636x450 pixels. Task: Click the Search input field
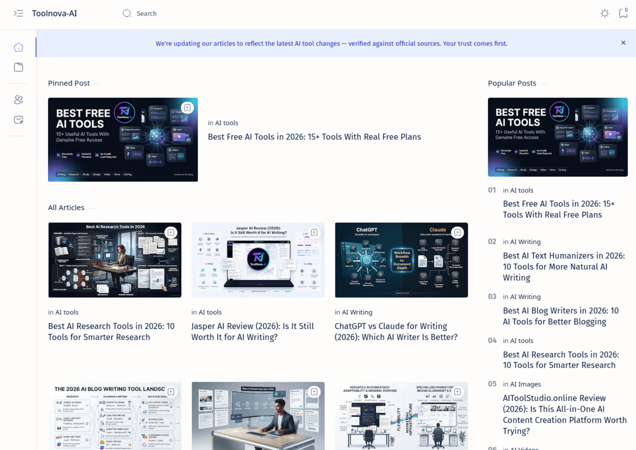[147, 14]
